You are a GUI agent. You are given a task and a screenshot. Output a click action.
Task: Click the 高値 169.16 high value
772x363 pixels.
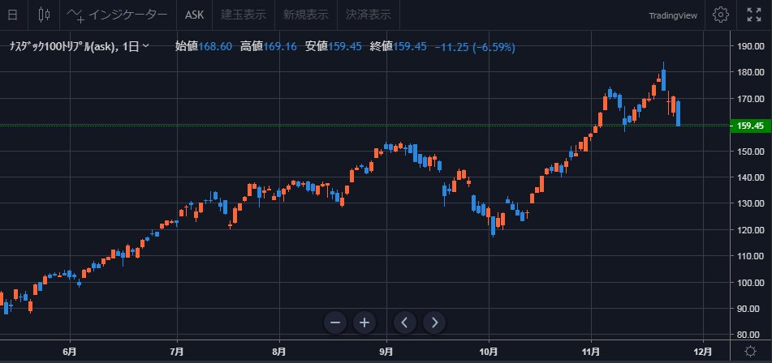(x=269, y=47)
